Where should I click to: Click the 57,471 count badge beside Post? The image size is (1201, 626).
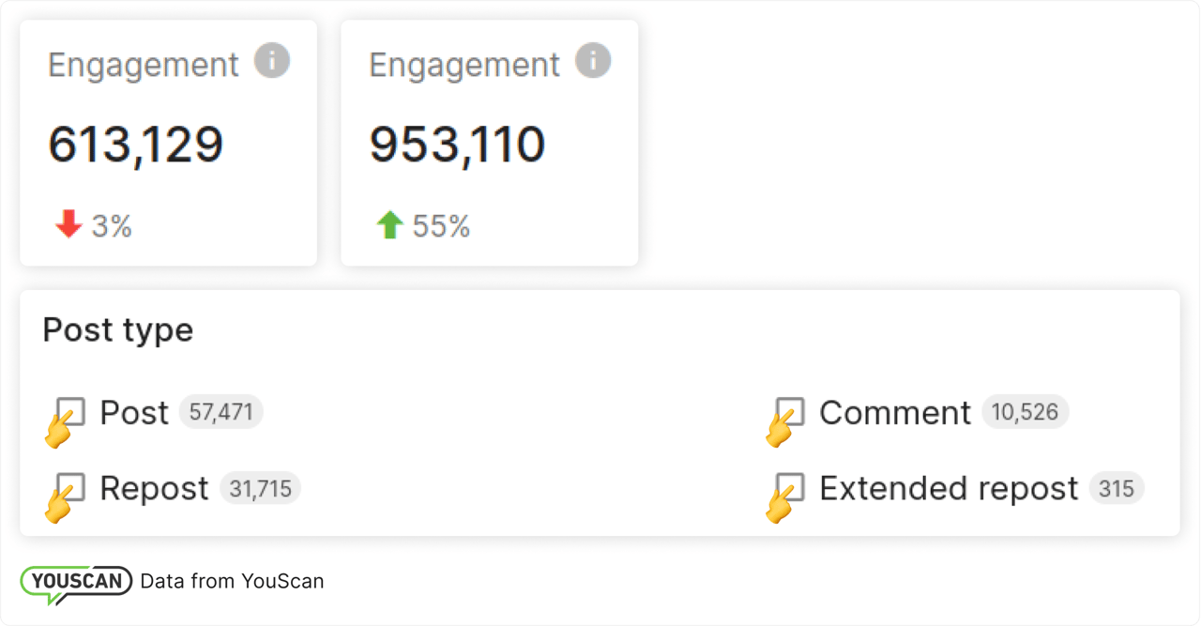[220, 412]
